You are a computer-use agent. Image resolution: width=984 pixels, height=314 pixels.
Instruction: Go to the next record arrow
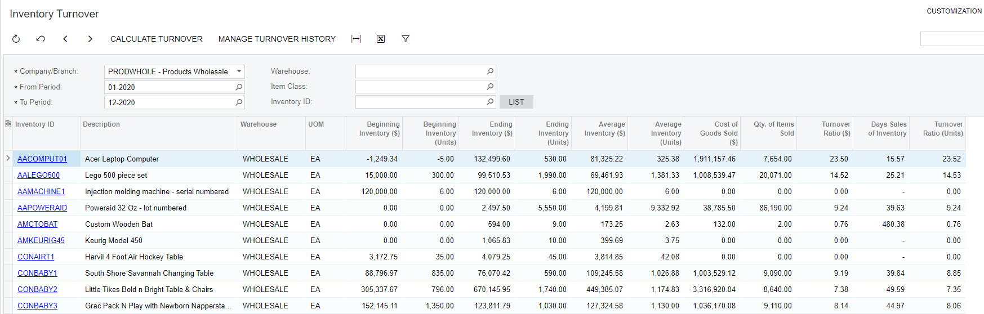[x=90, y=39]
